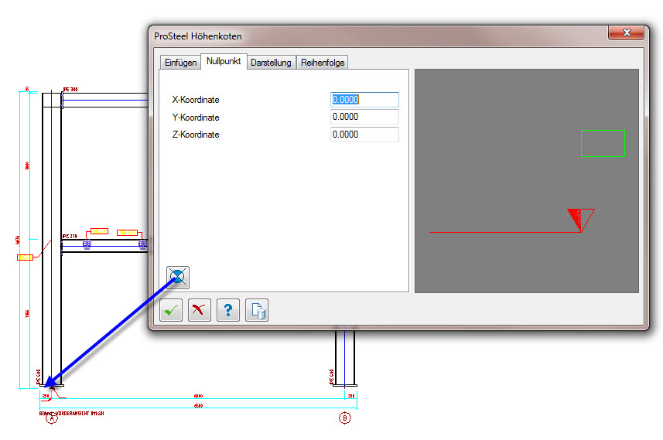
Task: Click the Z-Koordinate label
Action: 196,135
